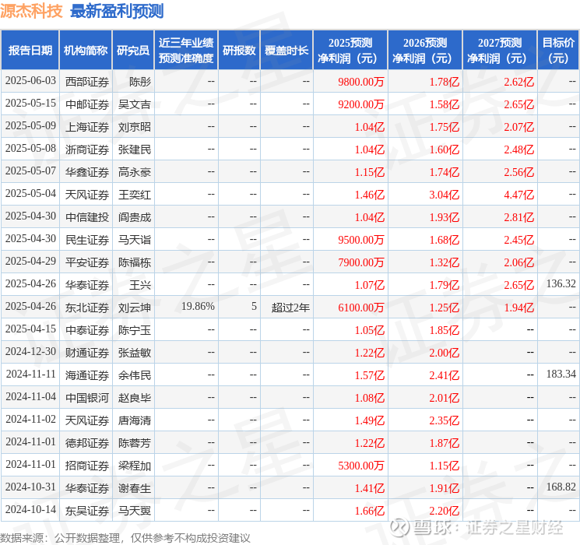Select analyst 赵良毕 cell
This screenshot has width=580, height=545.
[x=134, y=398]
